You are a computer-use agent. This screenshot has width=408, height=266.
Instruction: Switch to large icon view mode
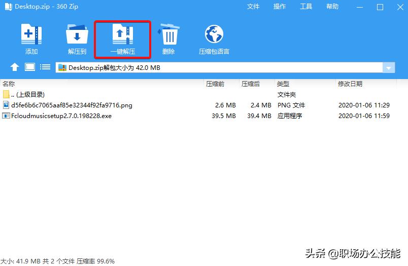coord(30,67)
